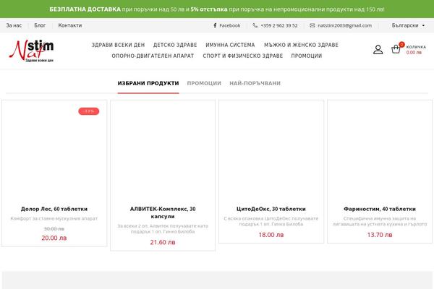Open Долор Лес, 60 таблетки product title
The image size is (434, 289).
54,209
